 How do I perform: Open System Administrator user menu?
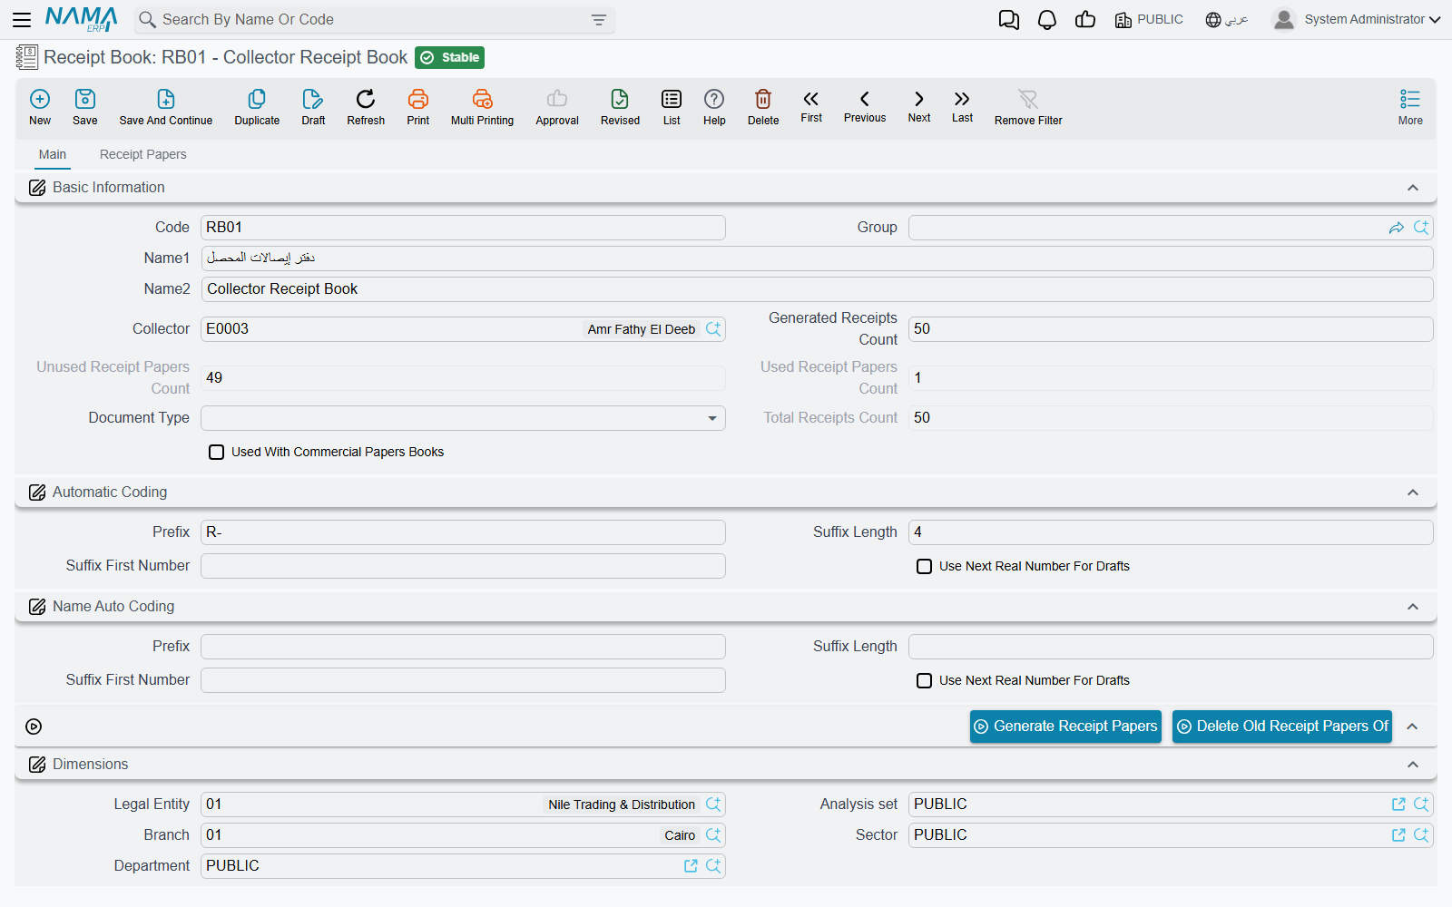click(1357, 19)
